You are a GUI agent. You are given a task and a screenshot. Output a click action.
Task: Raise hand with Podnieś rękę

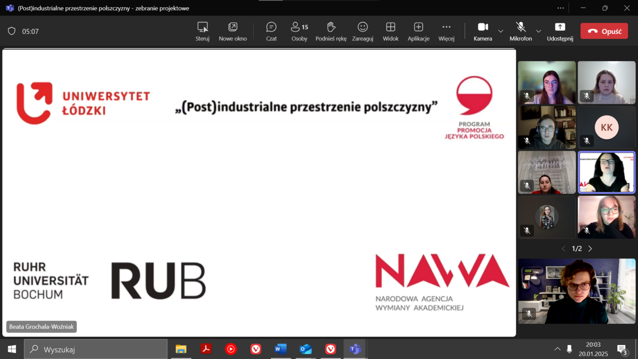click(331, 31)
